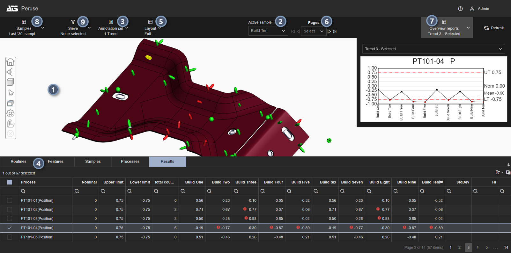This screenshot has height=253, width=511.
Task: Open the Active sample Build Ten dropdown
Action: click(x=268, y=31)
